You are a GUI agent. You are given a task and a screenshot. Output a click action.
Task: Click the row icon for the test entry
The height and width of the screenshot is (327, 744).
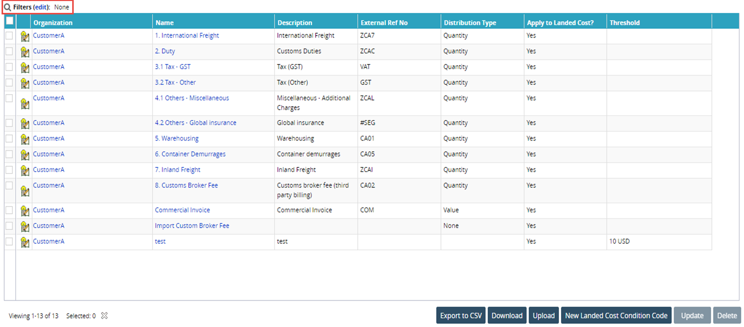click(x=24, y=242)
